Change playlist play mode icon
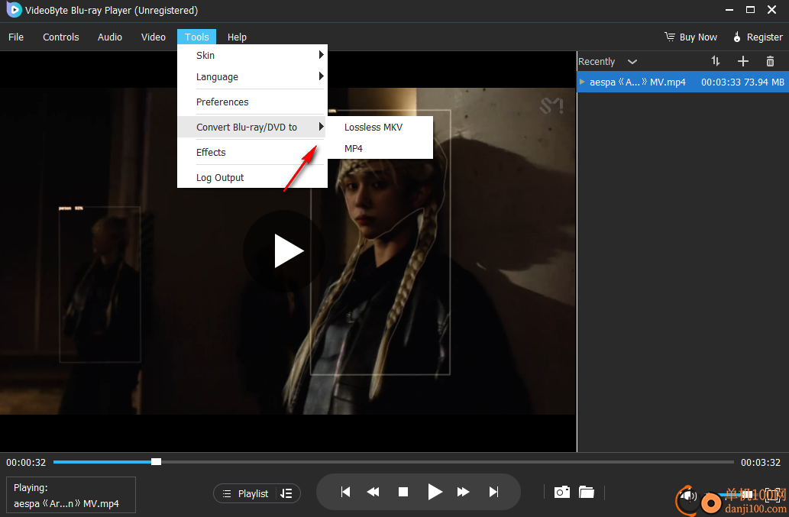This screenshot has width=789, height=517. [x=286, y=494]
